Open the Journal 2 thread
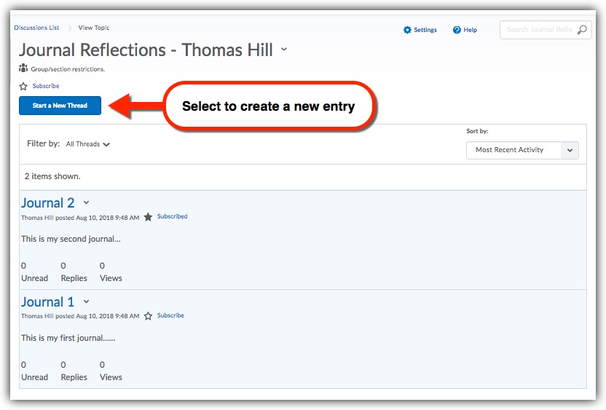The image size is (606, 410). point(47,203)
